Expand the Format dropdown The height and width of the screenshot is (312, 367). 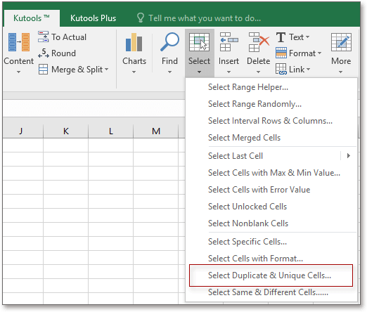coord(319,53)
